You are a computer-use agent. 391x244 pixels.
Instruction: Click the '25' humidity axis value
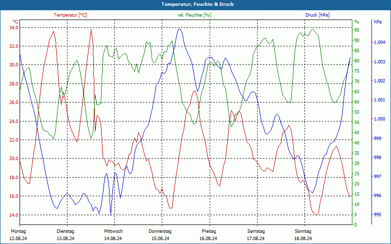[357, 174]
